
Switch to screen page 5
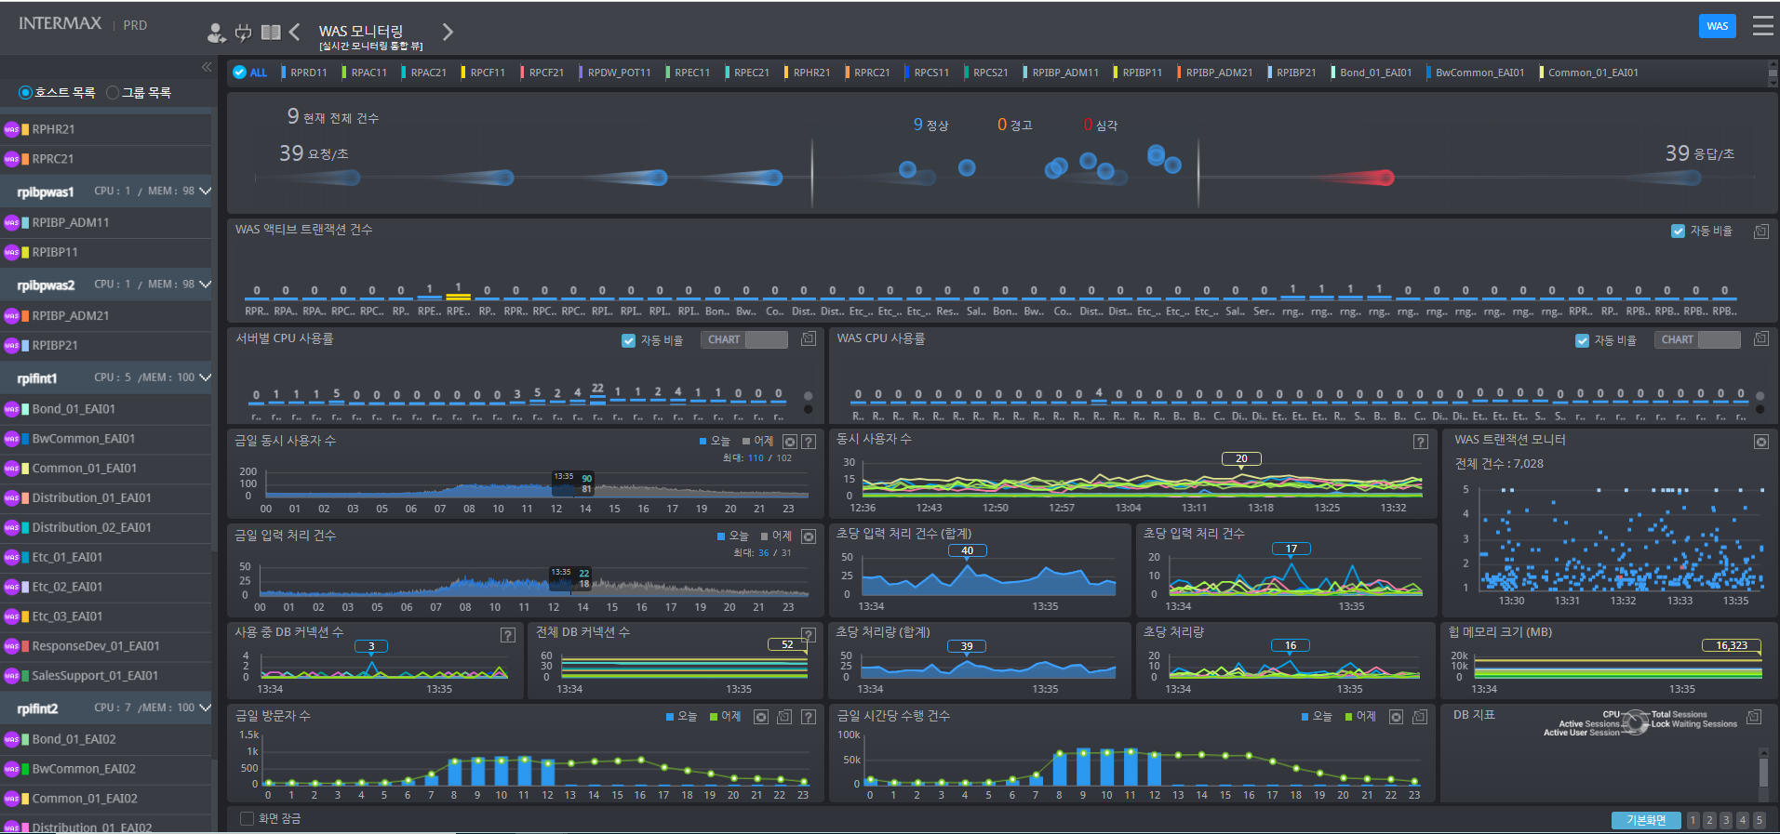(1759, 820)
